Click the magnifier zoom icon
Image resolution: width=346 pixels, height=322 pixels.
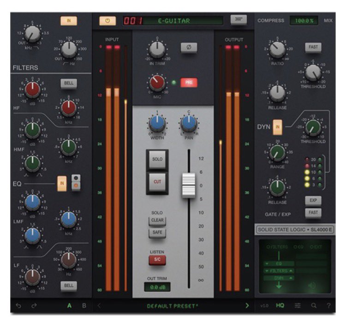pyautogui.click(x=314, y=305)
